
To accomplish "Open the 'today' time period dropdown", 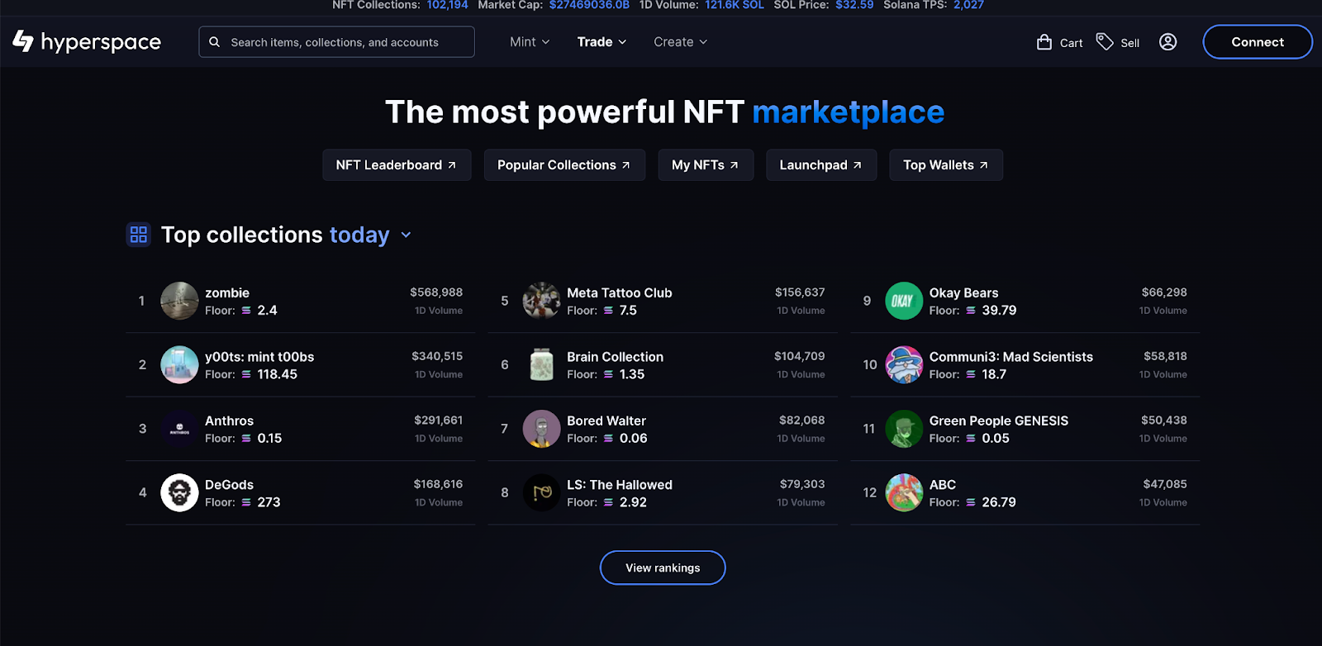I will (370, 235).
